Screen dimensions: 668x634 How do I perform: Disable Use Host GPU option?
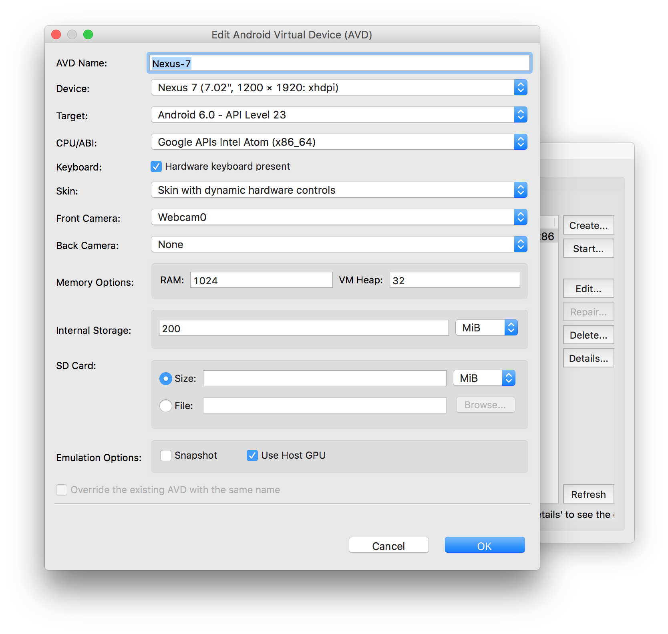tap(252, 455)
